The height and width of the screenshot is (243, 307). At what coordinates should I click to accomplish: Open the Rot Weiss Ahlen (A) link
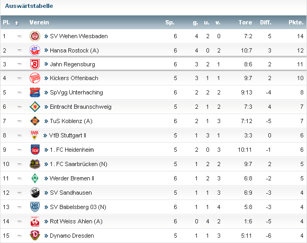[x=76, y=221]
